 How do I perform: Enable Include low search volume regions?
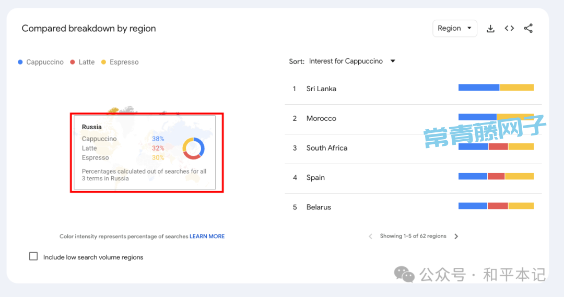pyautogui.click(x=33, y=256)
